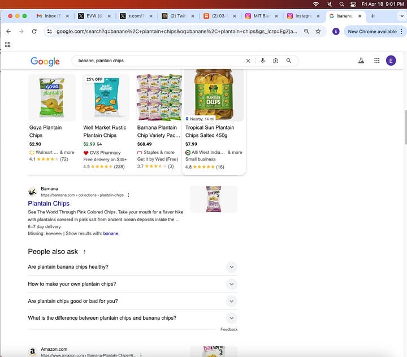This screenshot has height=357, width=407.
Task: Bookmark this page with the star icon
Action: pos(318,32)
